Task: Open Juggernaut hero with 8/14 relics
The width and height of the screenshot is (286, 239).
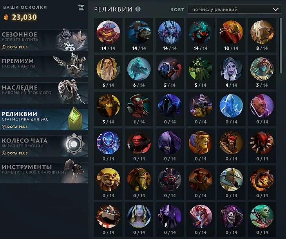Action: click(x=262, y=32)
